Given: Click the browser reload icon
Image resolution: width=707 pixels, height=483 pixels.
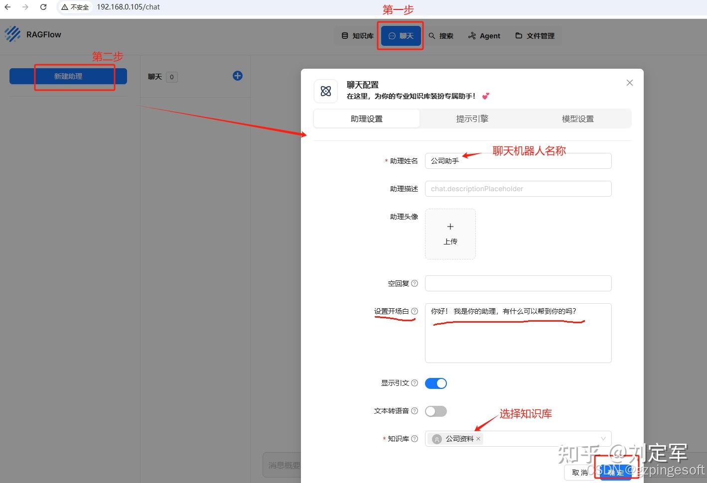Looking at the screenshot, I should point(43,7).
